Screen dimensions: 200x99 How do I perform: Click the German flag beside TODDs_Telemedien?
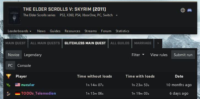(18, 94)
